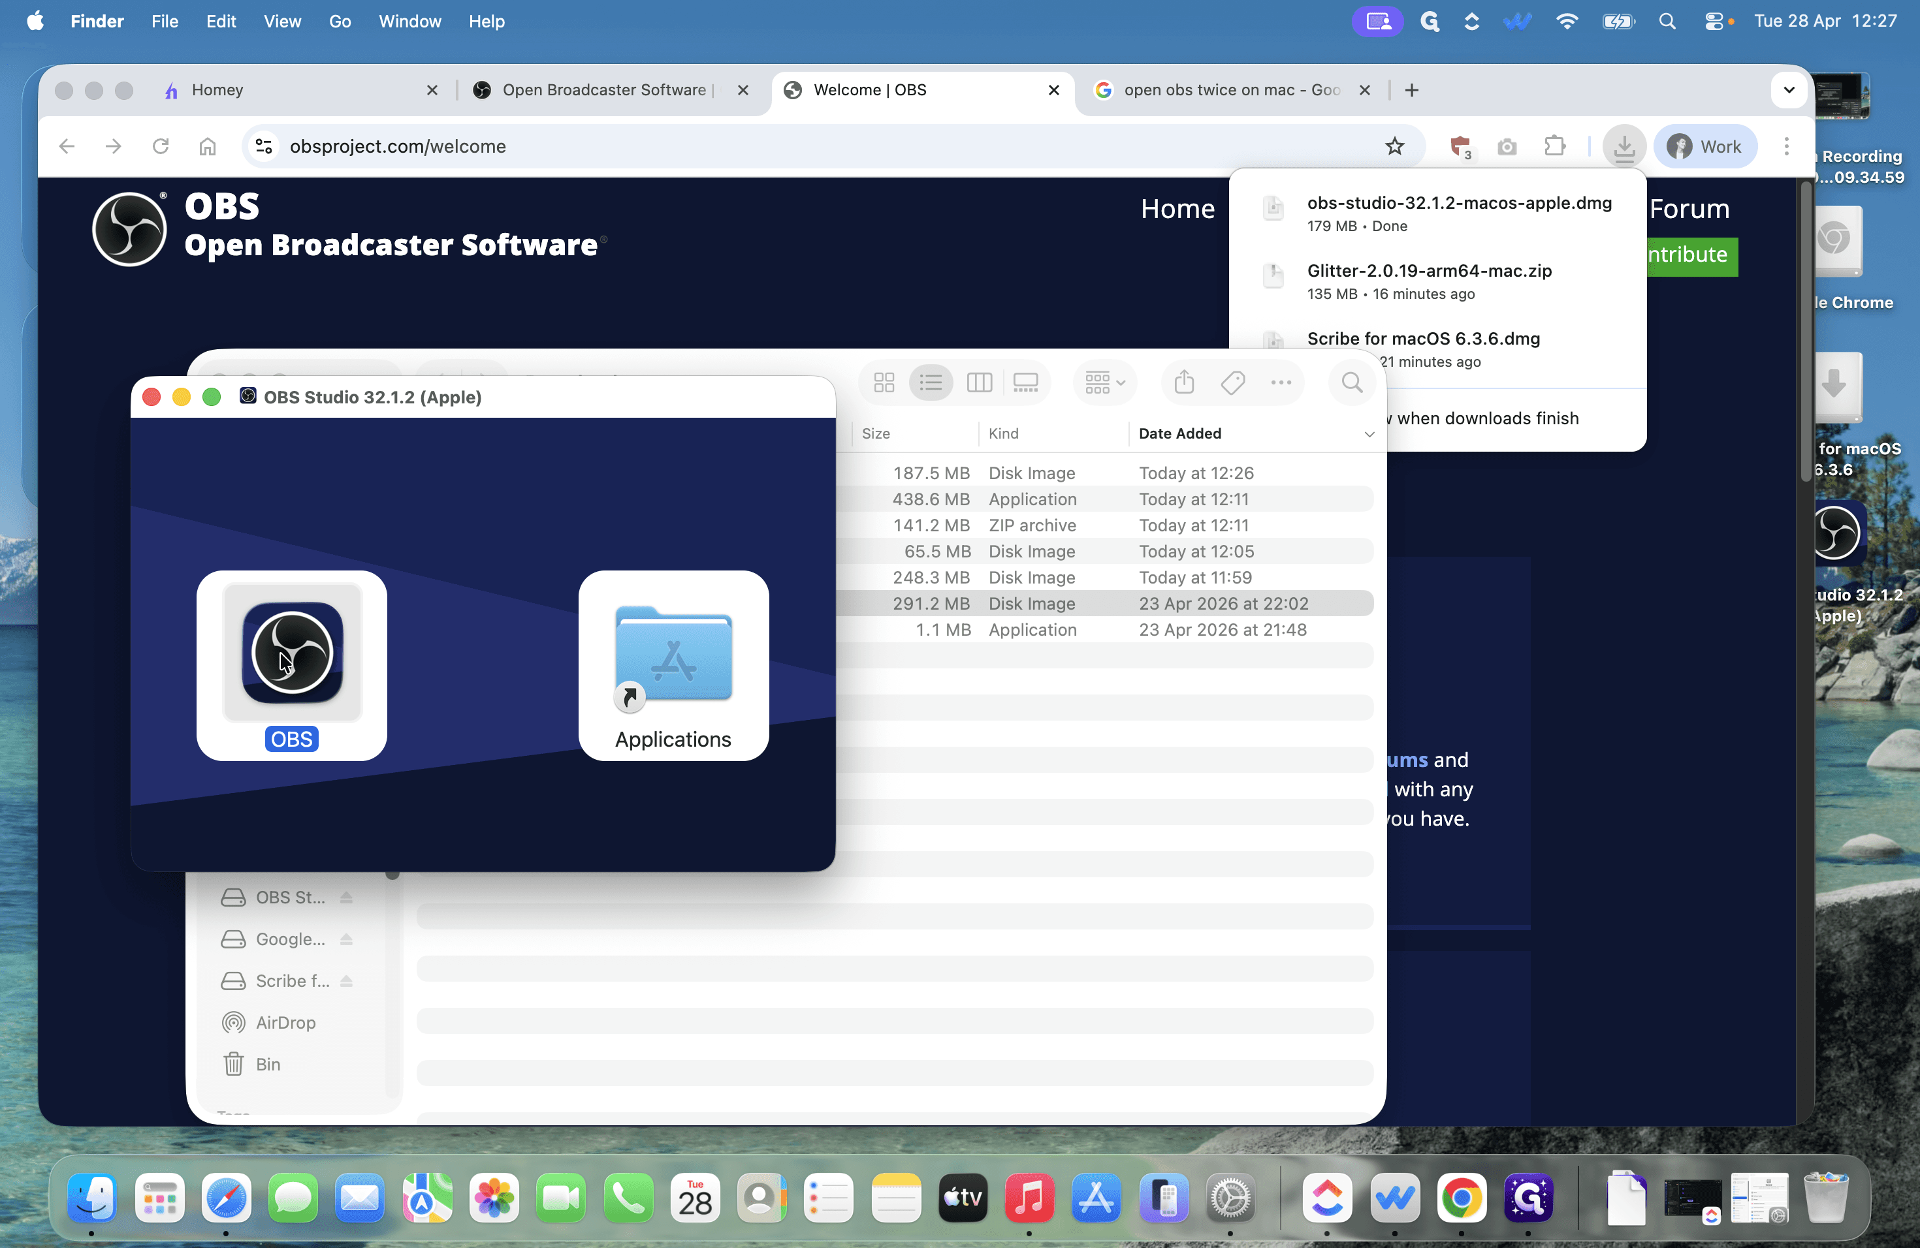Open the Work profile button in Chrome
Viewport: 1920px width, 1248px height.
coord(1704,147)
